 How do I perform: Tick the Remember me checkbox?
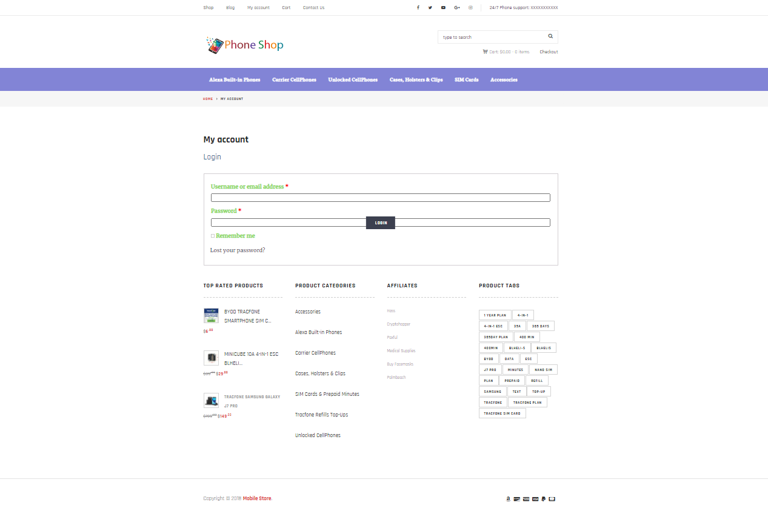[x=213, y=236]
